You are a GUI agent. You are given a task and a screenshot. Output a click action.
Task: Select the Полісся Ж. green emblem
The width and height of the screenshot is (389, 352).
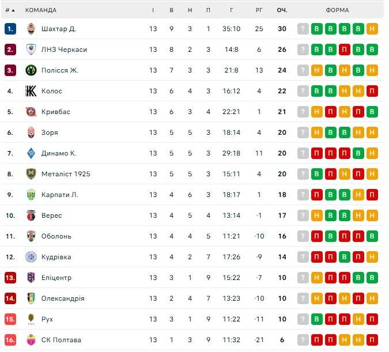pyautogui.click(x=31, y=70)
